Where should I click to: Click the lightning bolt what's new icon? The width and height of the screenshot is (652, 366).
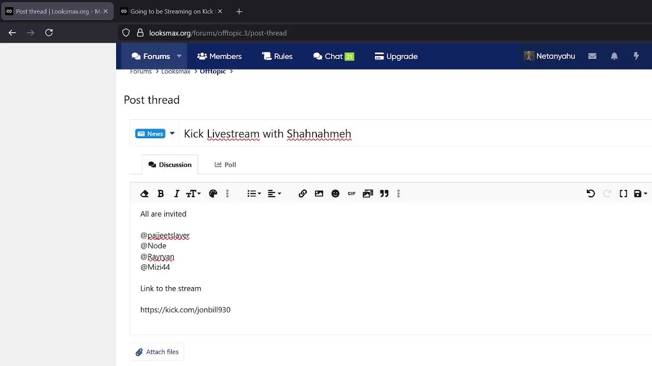[636, 56]
